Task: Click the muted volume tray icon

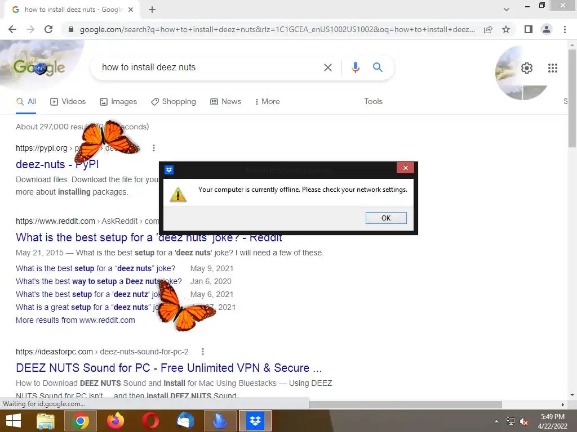Action: coord(524,421)
